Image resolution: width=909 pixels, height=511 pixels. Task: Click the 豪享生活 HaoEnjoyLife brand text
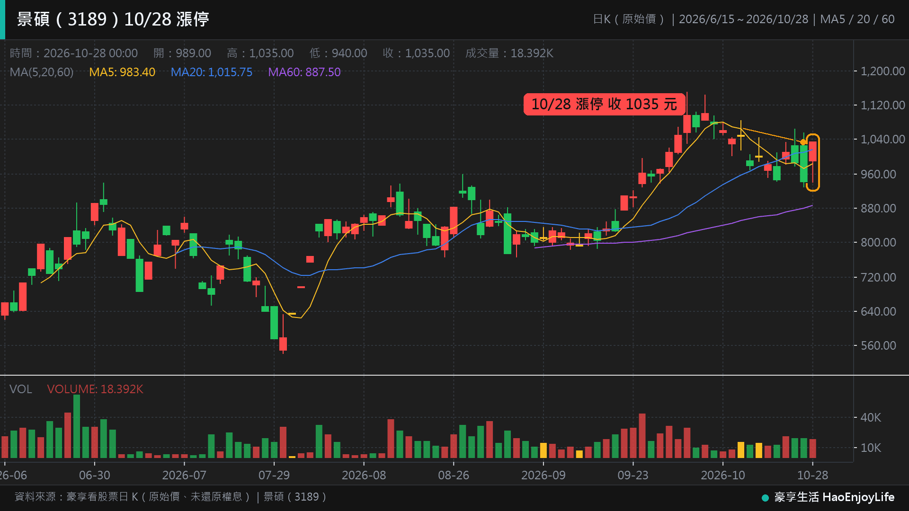834,497
